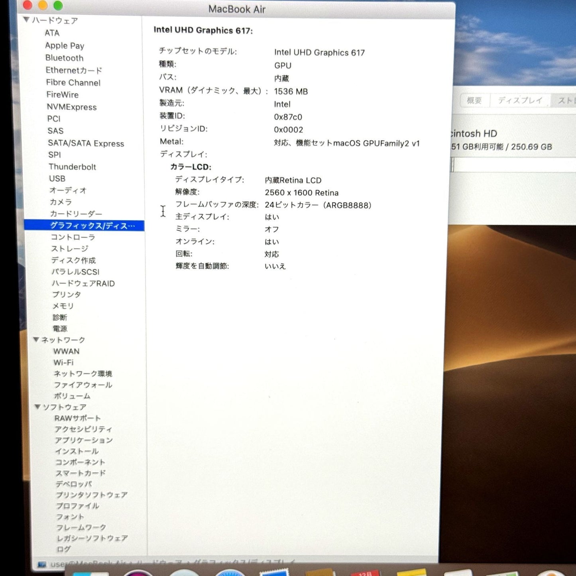Click the window close button

pyautogui.click(x=28, y=5)
